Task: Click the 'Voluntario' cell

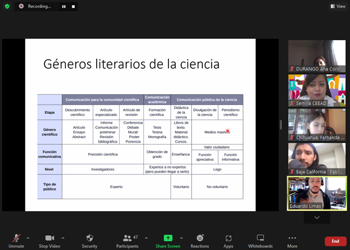Action: click(181, 186)
